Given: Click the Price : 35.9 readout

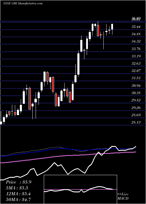Looking at the screenshot, I should [18, 182].
